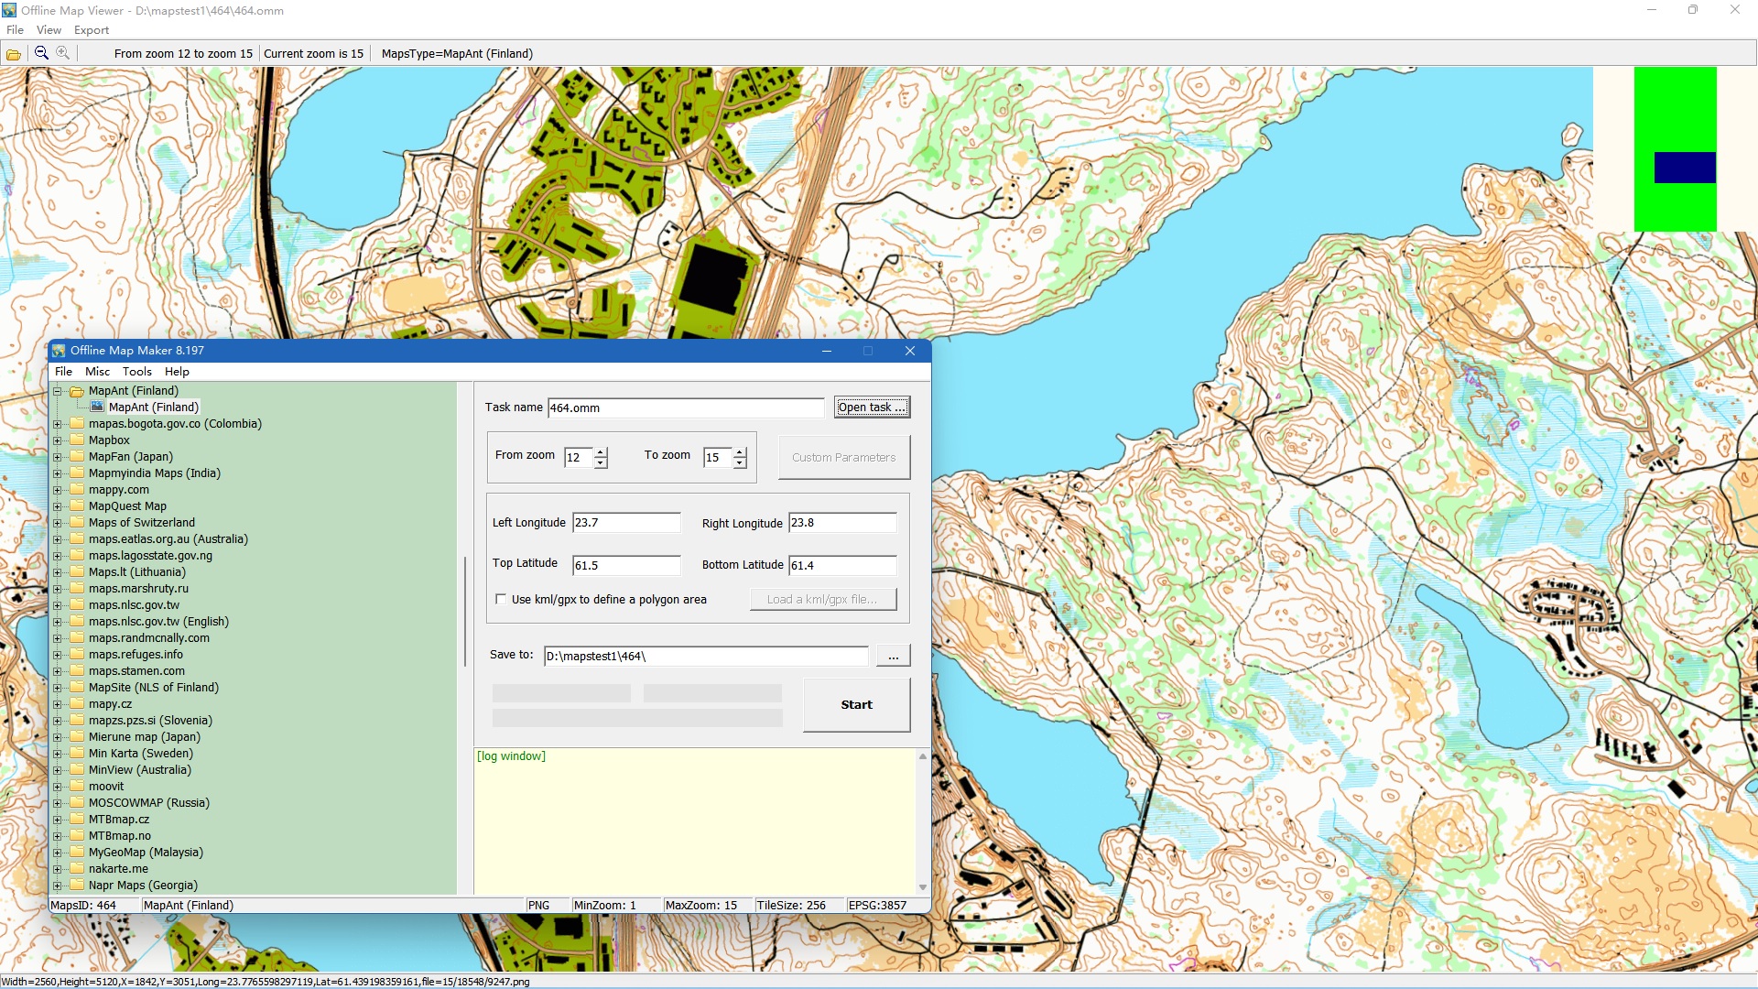
Task: Select maps.stamen.com in the tree
Action: 136,671
